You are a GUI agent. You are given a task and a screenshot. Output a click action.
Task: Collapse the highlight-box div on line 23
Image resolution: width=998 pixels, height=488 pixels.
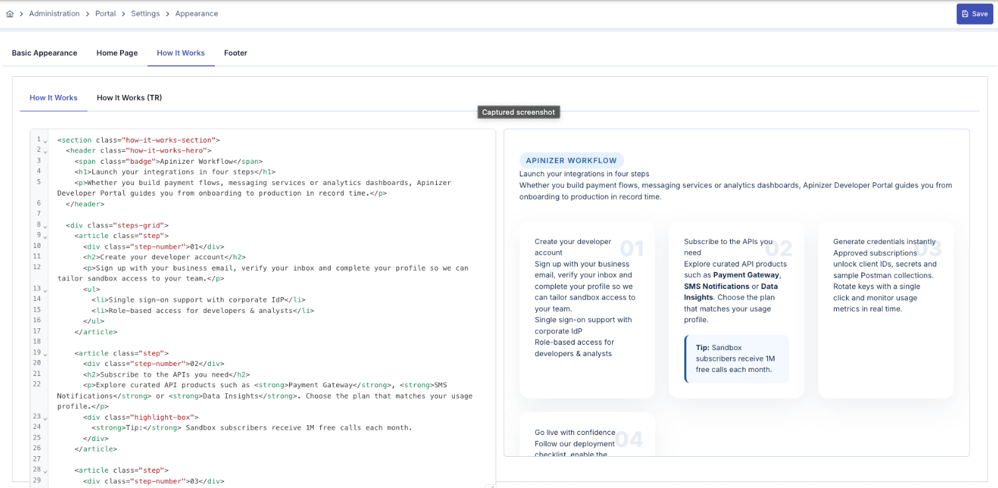(45, 418)
